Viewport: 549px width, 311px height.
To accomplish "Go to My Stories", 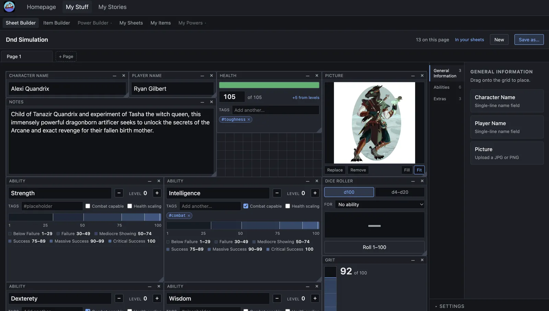I will [113, 7].
